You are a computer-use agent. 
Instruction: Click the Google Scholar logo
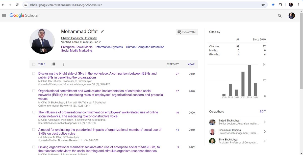tap(24, 15)
